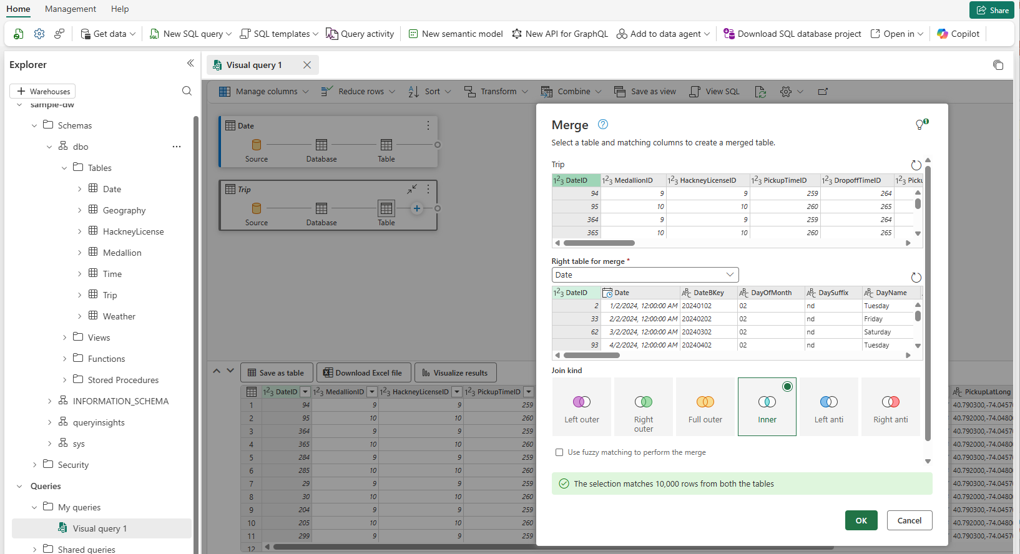Select the Visual query 1 item under My queries

click(102, 528)
